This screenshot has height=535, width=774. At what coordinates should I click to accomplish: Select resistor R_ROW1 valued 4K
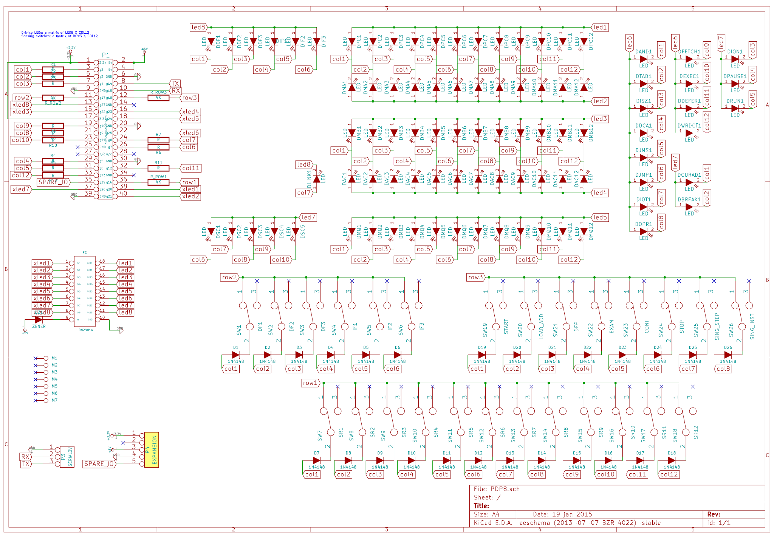pyautogui.click(x=159, y=182)
